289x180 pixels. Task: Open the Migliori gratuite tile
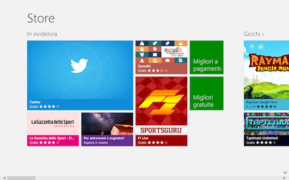206,93
